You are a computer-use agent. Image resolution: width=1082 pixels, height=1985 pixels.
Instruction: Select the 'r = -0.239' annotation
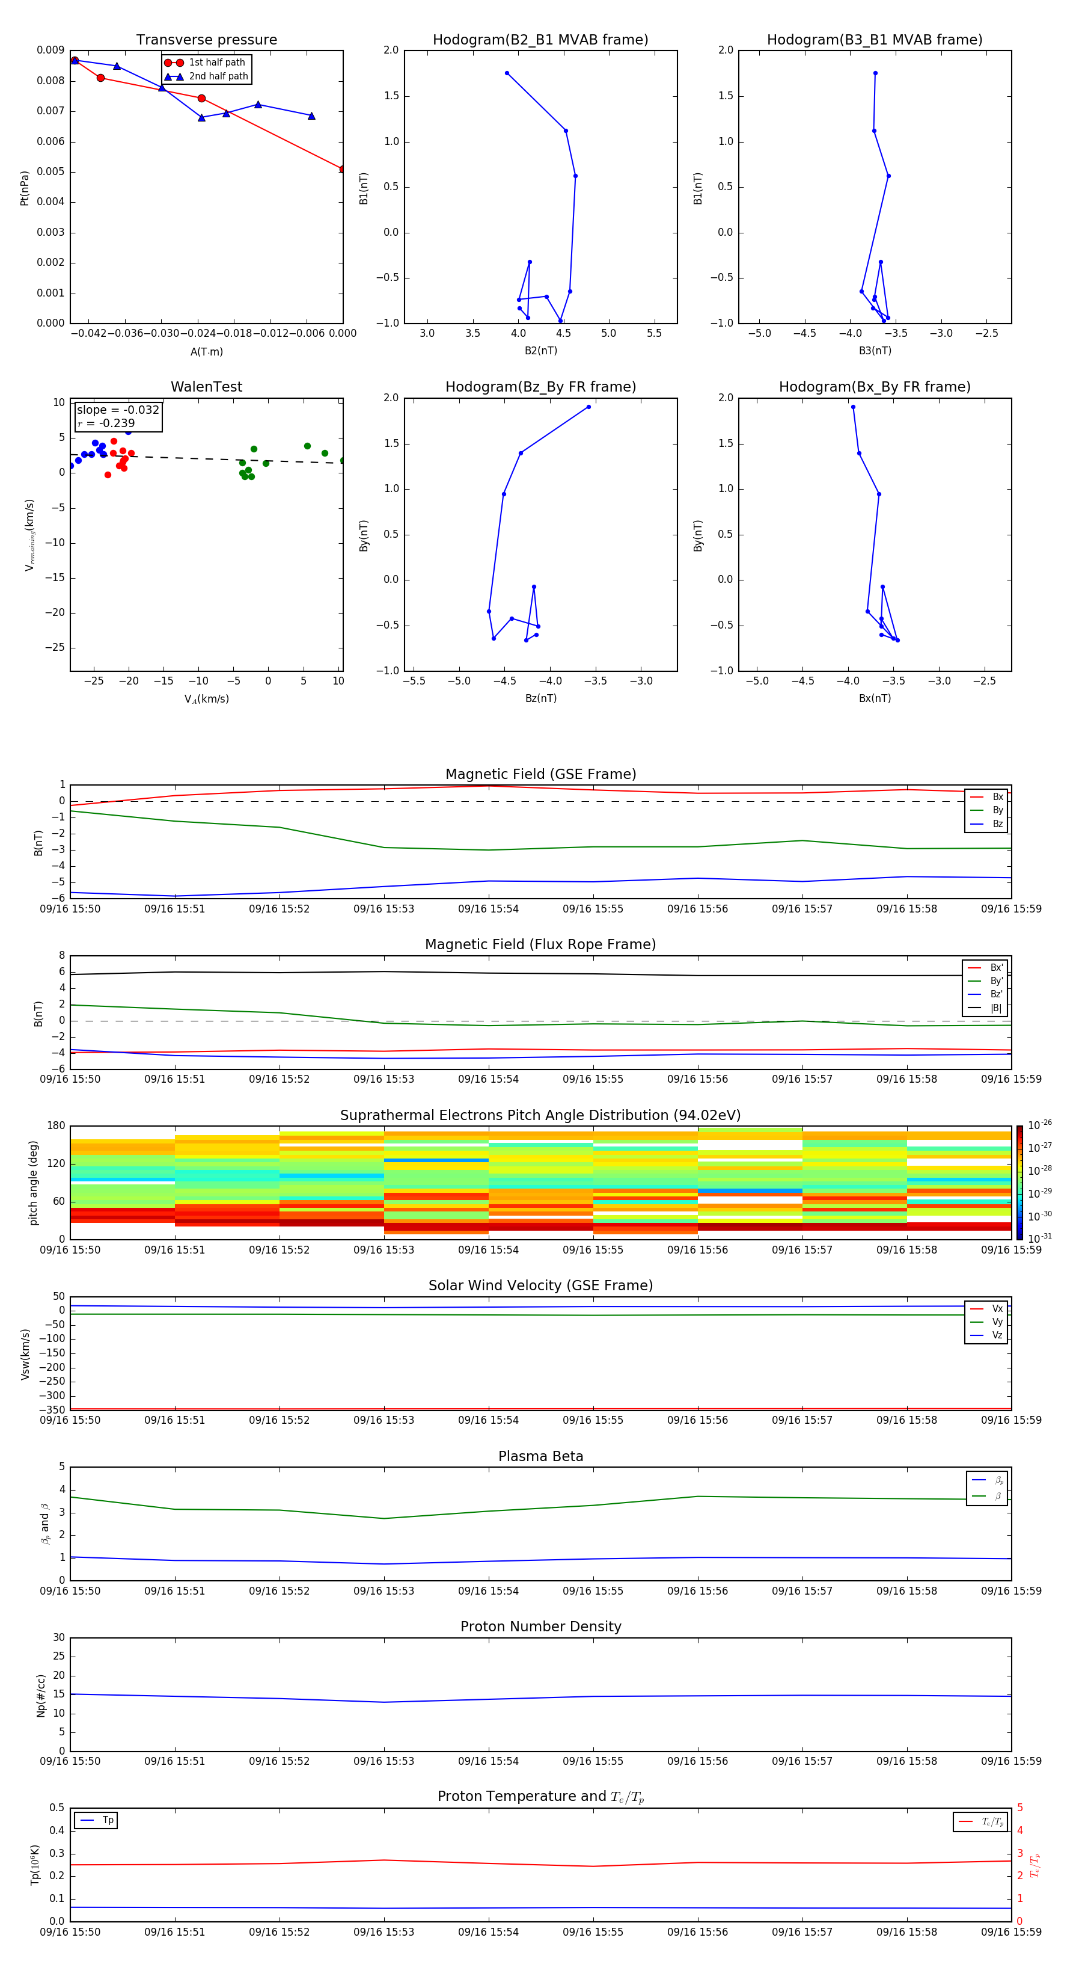tap(106, 423)
